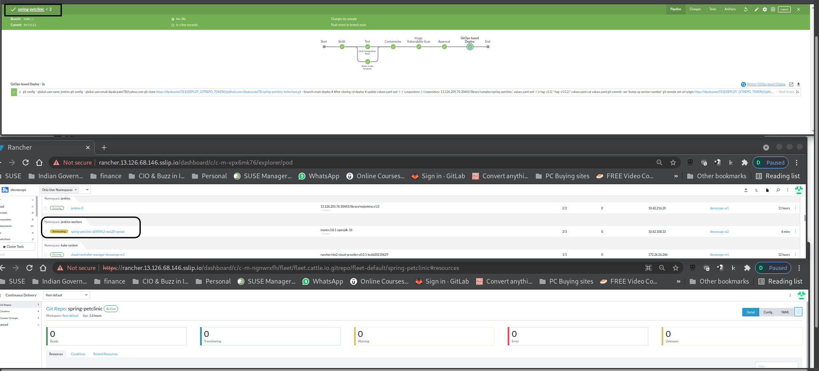
Task: Expand the git config shell script step
Action: pyautogui.click(x=20, y=92)
